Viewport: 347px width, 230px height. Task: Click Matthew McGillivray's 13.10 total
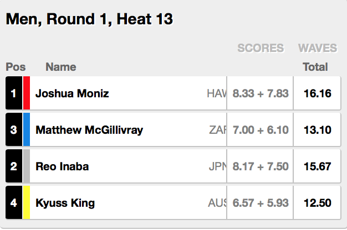318,130
